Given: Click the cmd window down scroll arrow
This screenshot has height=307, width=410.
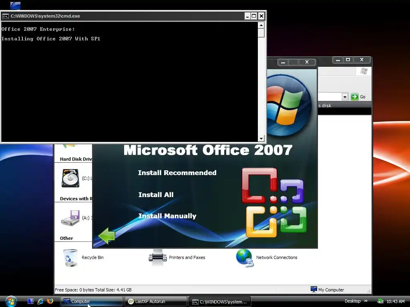Looking at the screenshot, I should coord(261,139).
